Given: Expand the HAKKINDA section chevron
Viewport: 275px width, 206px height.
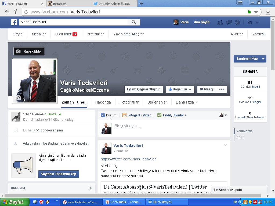Looking at the screenshot, I should 91,188.
